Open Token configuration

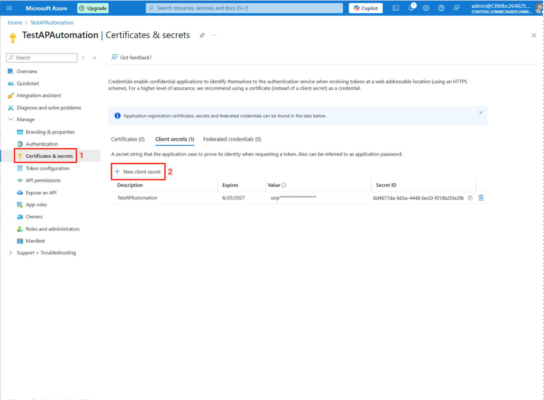click(47, 168)
